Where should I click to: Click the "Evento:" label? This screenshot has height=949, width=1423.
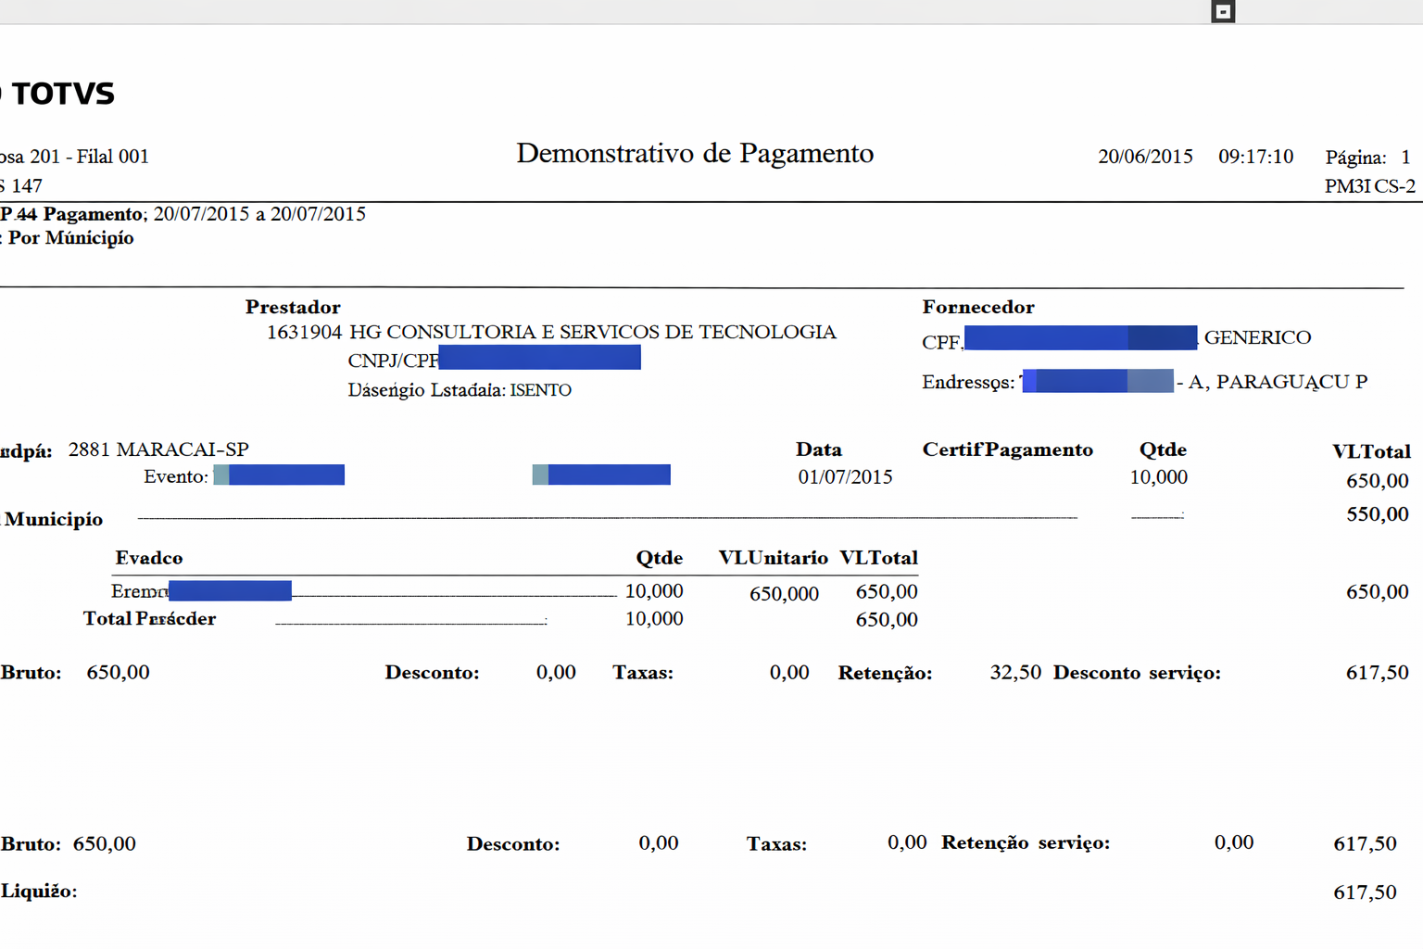176,476
